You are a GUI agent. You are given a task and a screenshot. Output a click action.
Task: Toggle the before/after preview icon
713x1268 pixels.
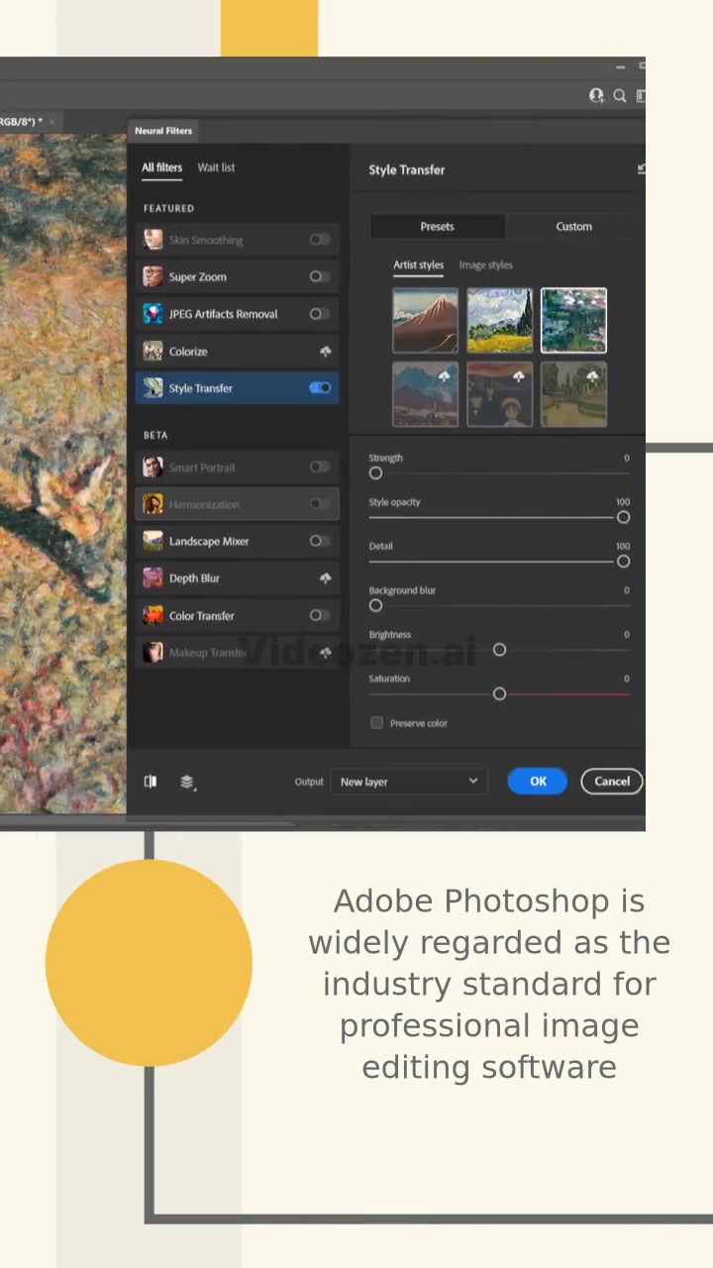(x=151, y=782)
